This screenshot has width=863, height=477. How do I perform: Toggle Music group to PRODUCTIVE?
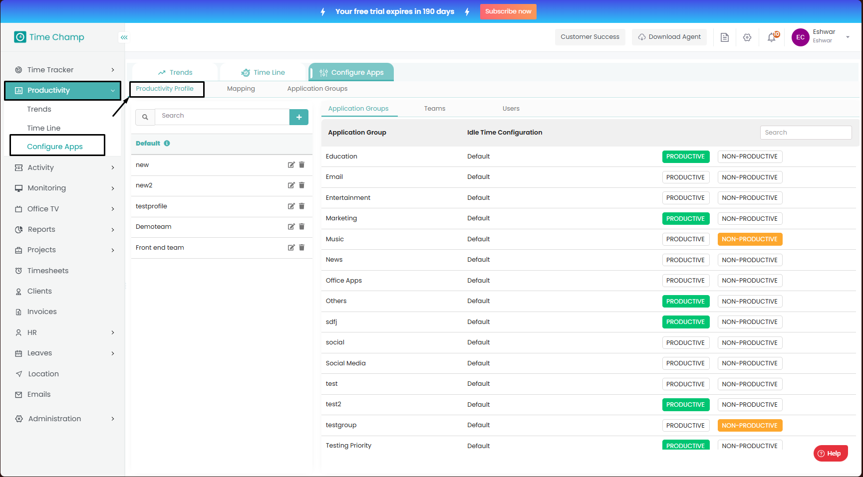(685, 239)
